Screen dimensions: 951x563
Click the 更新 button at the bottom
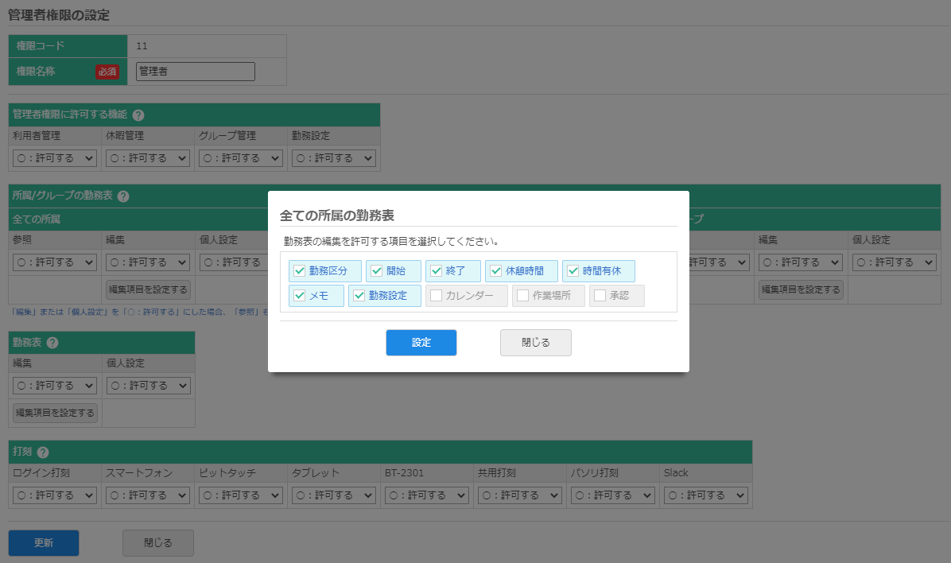43,542
